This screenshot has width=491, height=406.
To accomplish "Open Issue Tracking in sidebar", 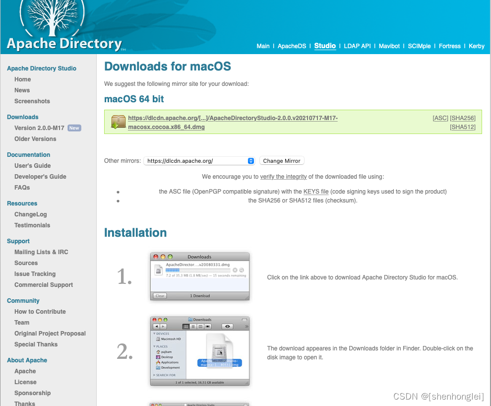I will pos(35,274).
